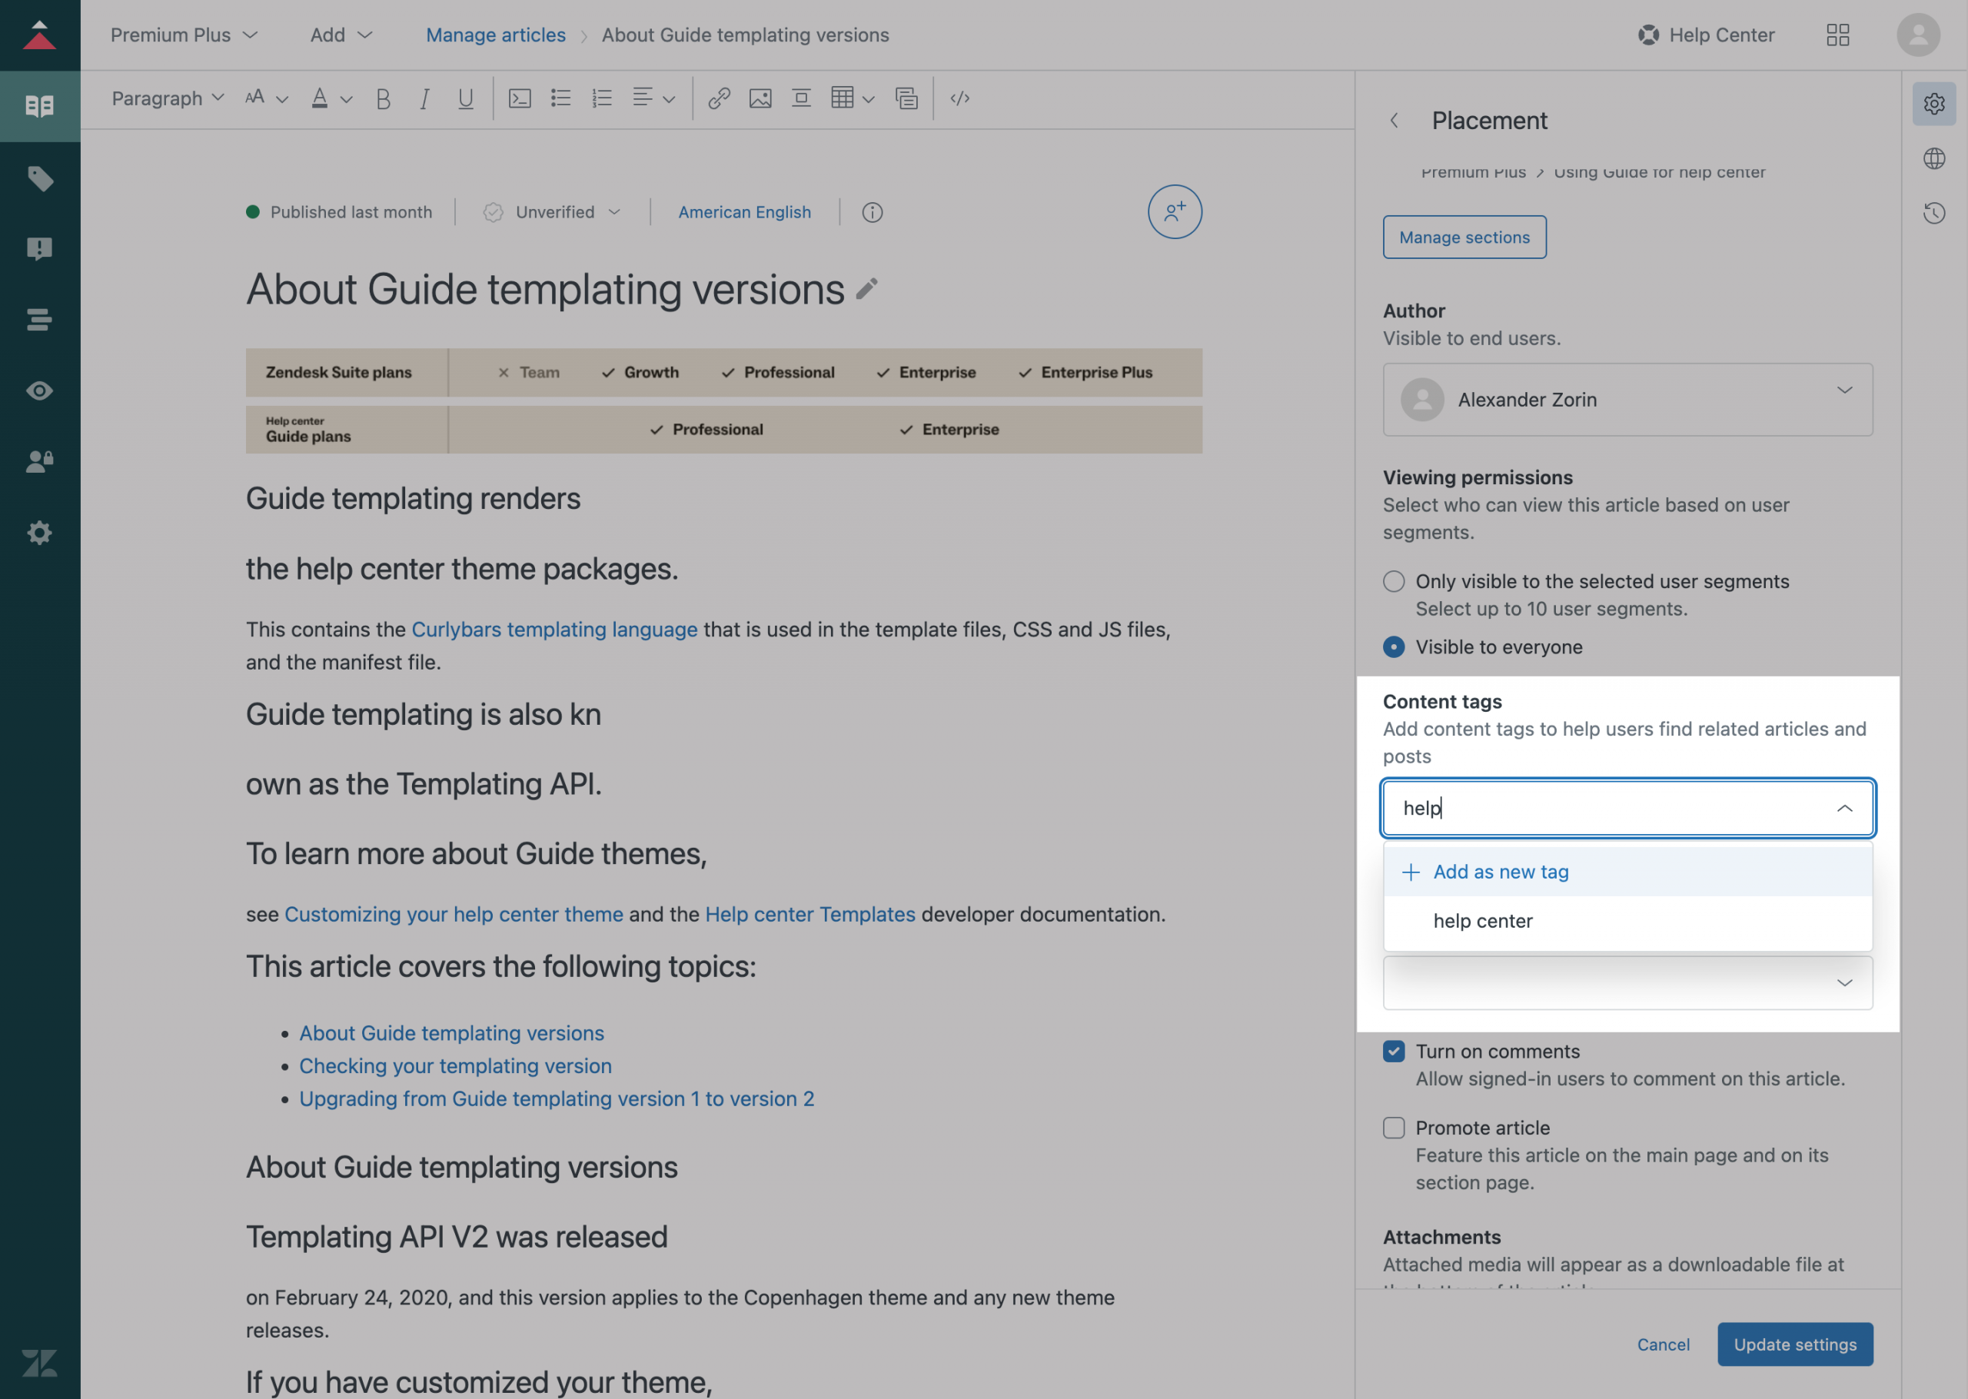This screenshot has width=1968, height=1399.
Task: Edit the article title with pencil icon
Action: click(x=867, y=290)
